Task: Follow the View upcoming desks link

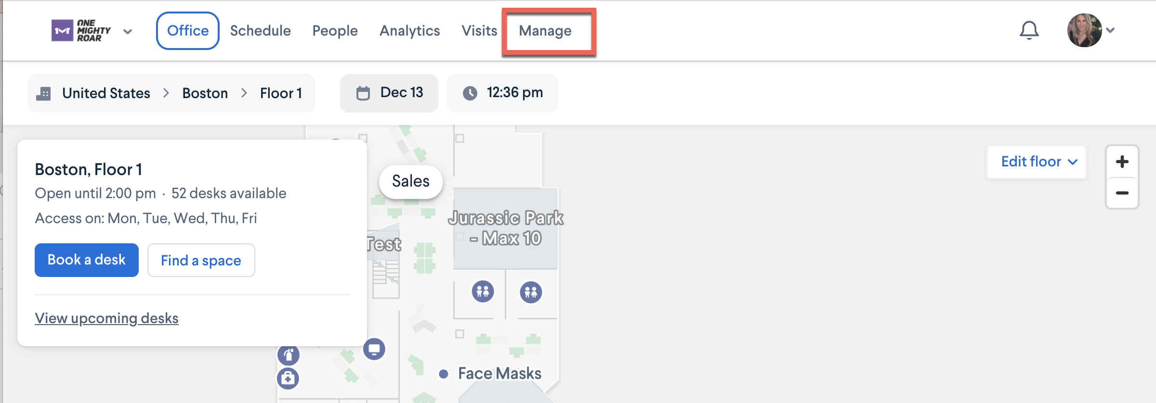Action: [106, 318]
